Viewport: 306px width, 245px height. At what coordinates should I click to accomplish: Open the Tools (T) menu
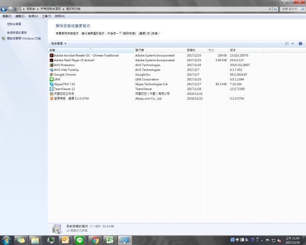tap(46, 16)
